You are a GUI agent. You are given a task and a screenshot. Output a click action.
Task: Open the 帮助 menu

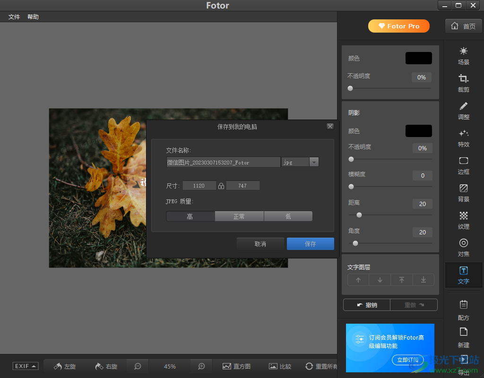(x=33, y=17)
